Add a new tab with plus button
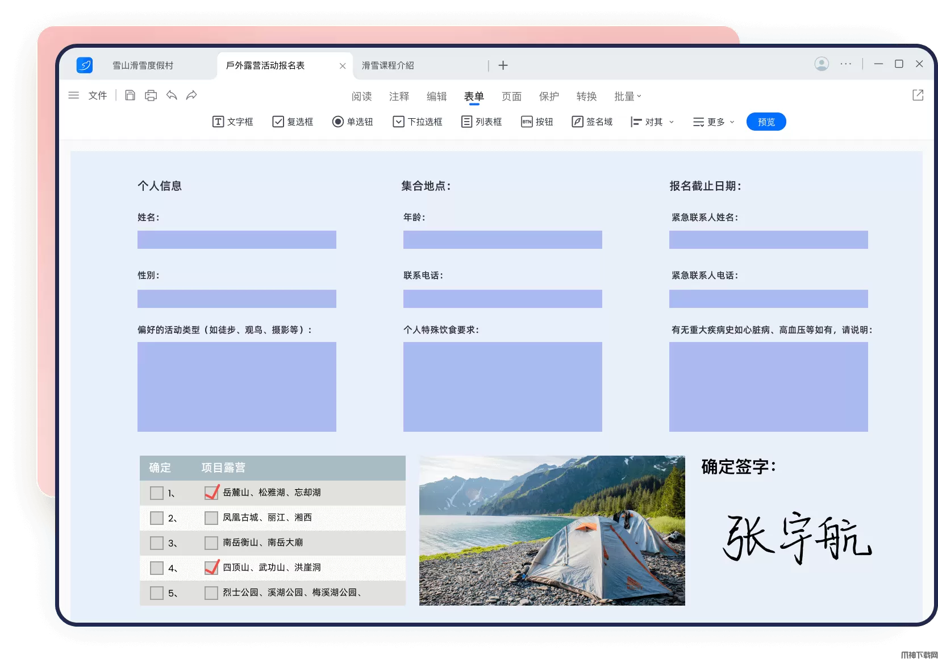The height and width of the screenshot is (659, 938). (503, 65)
